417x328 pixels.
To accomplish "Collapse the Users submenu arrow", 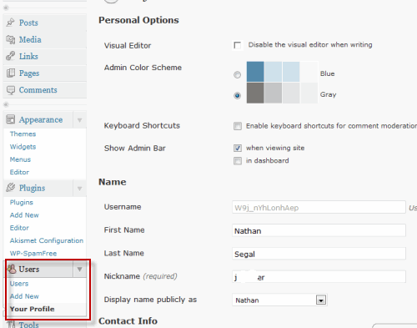I will click(80, 269).
